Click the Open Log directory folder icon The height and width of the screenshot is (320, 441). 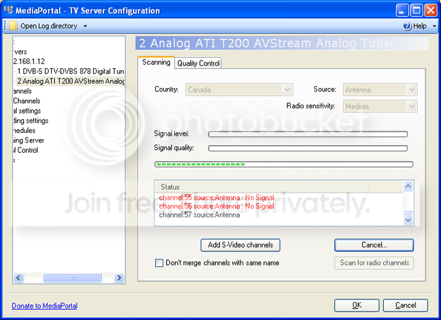(13, 26)
